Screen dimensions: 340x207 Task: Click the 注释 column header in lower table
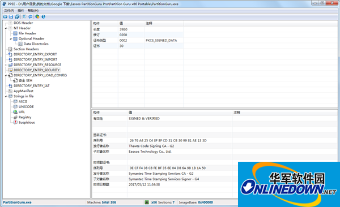(x=284, y=113)
